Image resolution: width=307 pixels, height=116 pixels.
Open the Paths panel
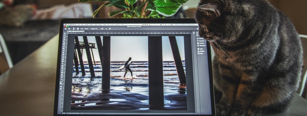click(200, 54)
